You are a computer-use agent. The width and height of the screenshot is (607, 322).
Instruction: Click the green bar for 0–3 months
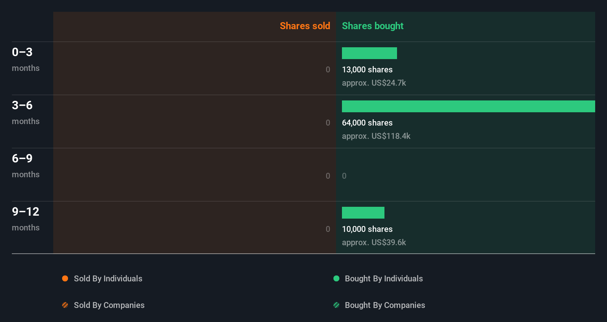(x=369, y=53)
